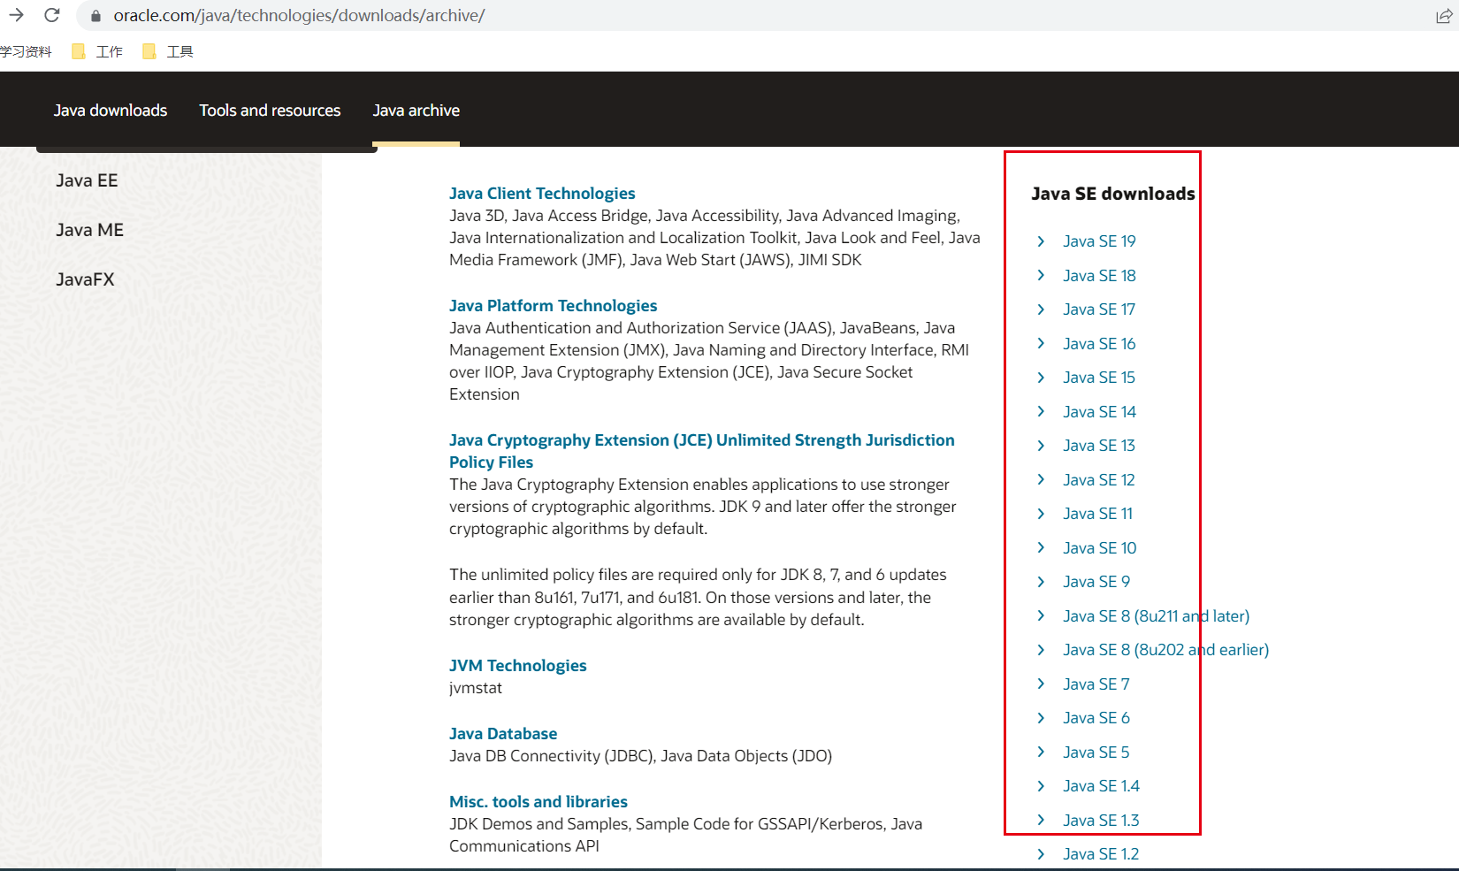
Task: Open Java SE 17 download link
Action: click(1099, 309)
